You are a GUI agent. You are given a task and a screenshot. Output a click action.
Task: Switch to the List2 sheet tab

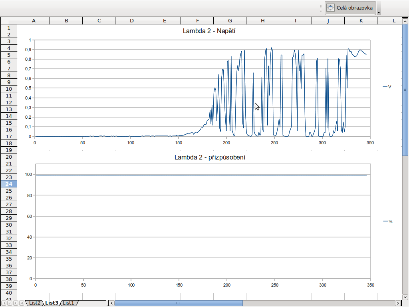click(34, 303)
